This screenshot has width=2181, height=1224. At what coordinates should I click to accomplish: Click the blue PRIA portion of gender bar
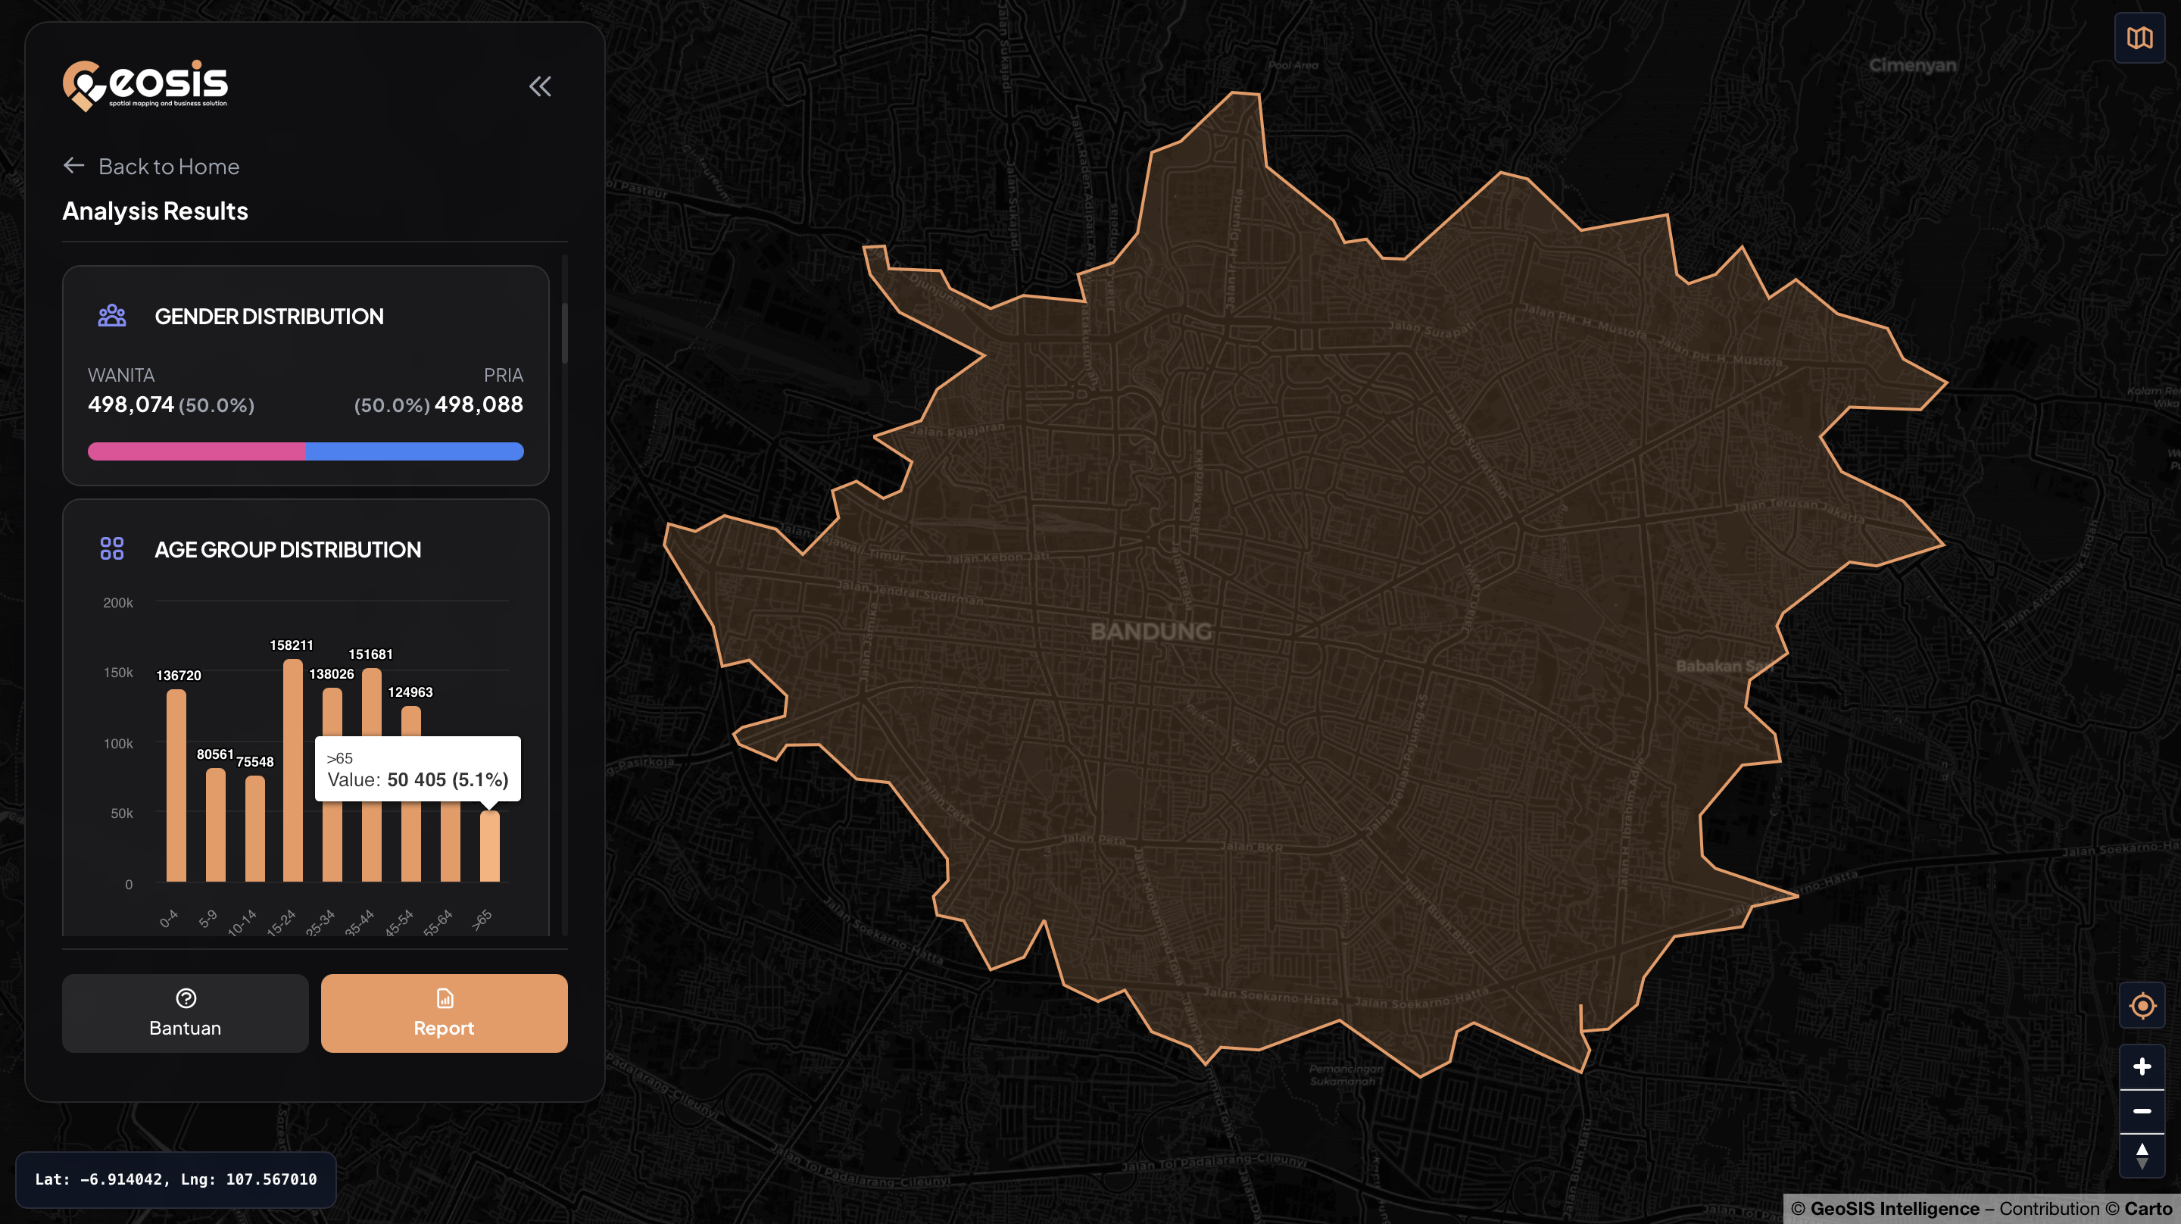pyautogui.click(x=415, y=451)
